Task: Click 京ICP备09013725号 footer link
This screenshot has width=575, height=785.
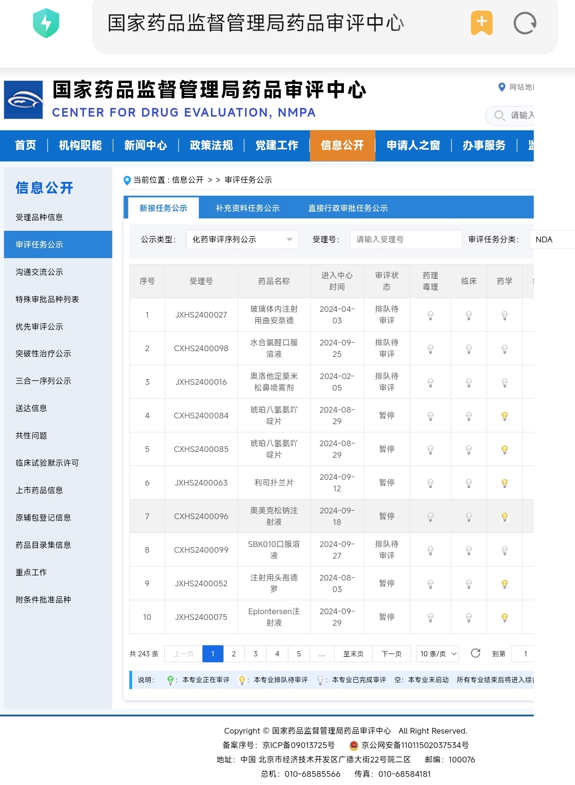Action: (x=298, y=745)
